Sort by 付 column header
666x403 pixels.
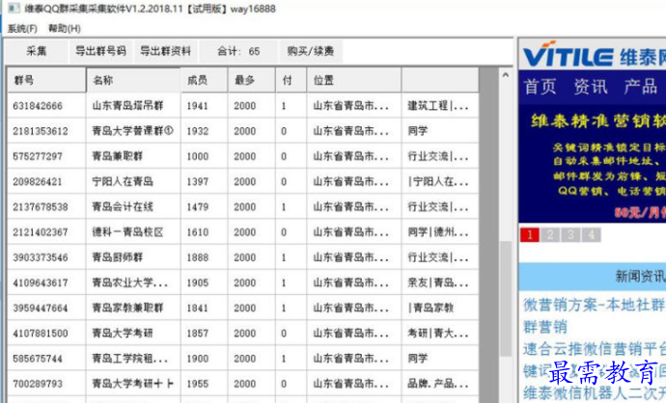291,80
